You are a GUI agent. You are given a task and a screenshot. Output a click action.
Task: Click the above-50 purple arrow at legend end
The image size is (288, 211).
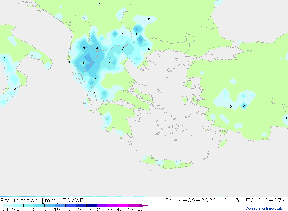(144, 206)
